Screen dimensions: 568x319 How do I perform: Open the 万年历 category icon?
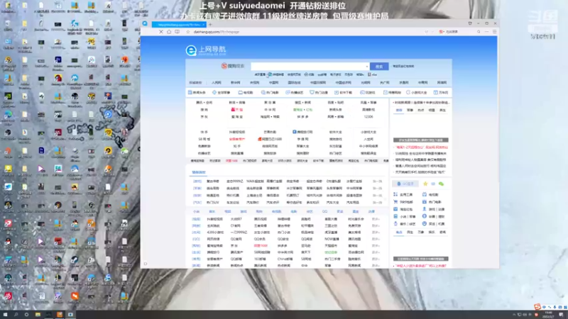441,93
